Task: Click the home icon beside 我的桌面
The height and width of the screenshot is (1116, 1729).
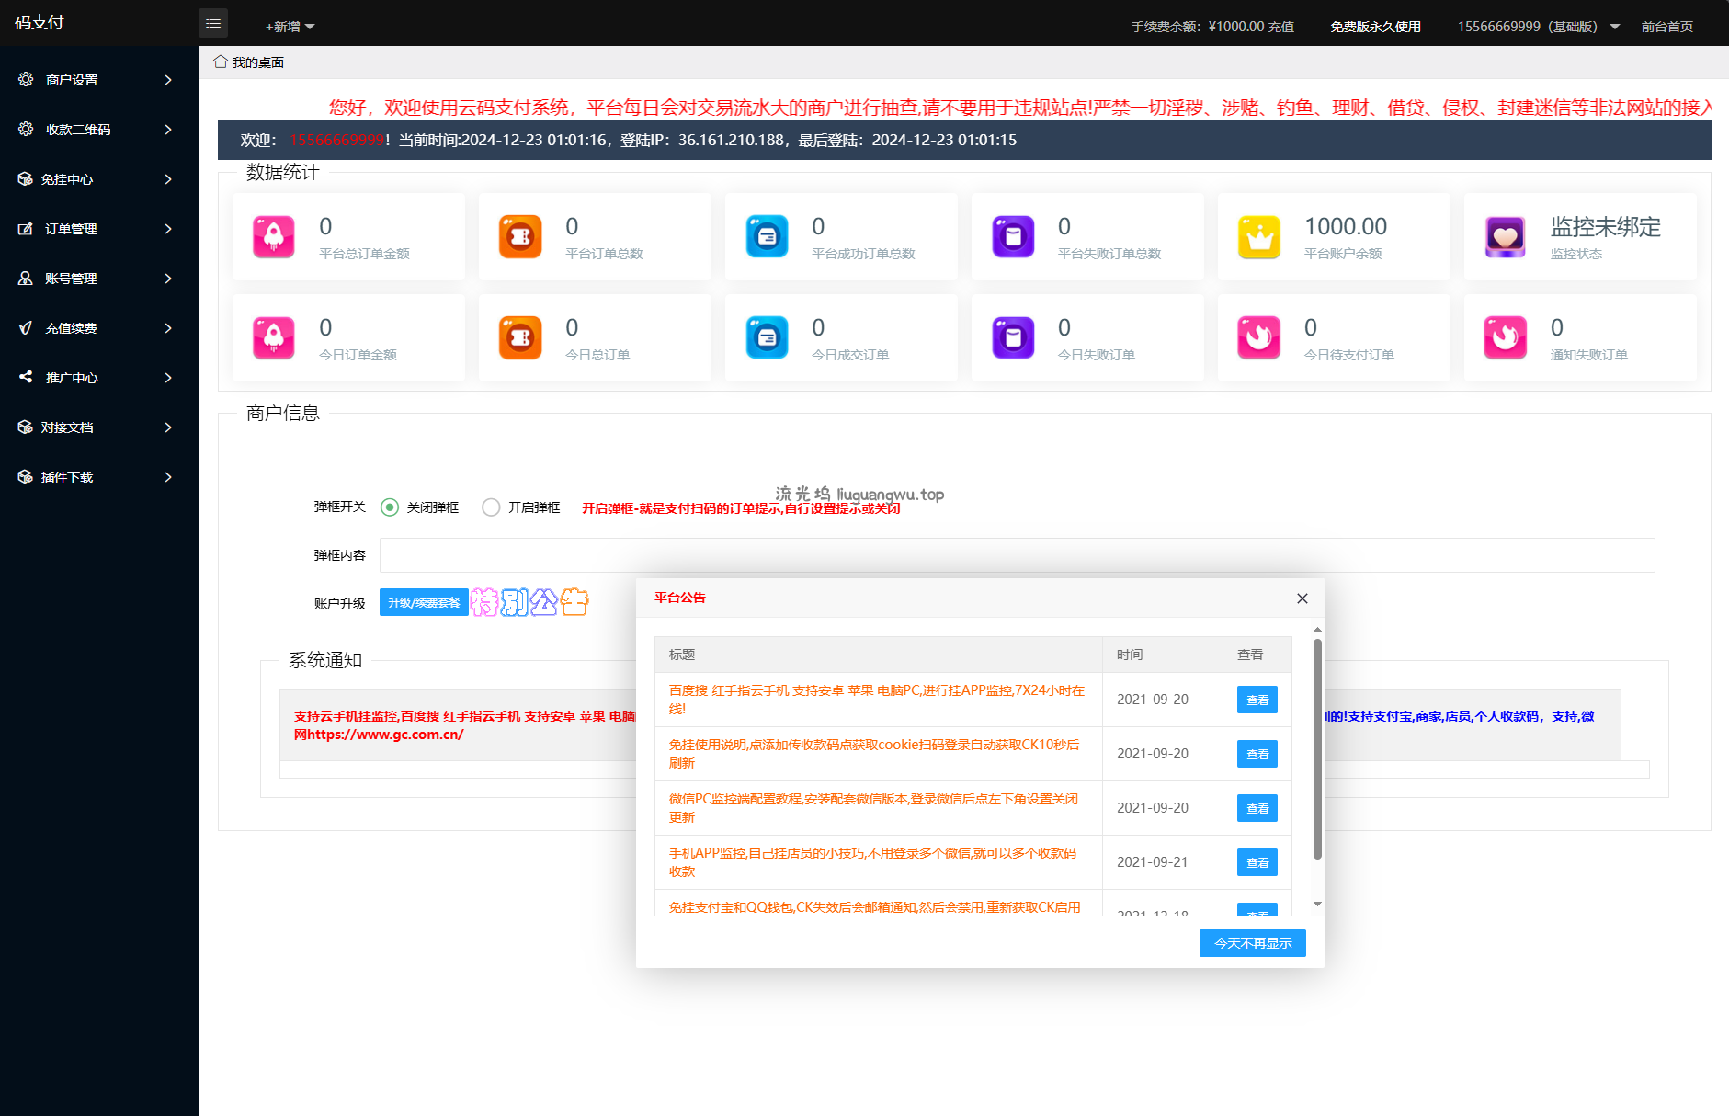Action: 221,62
